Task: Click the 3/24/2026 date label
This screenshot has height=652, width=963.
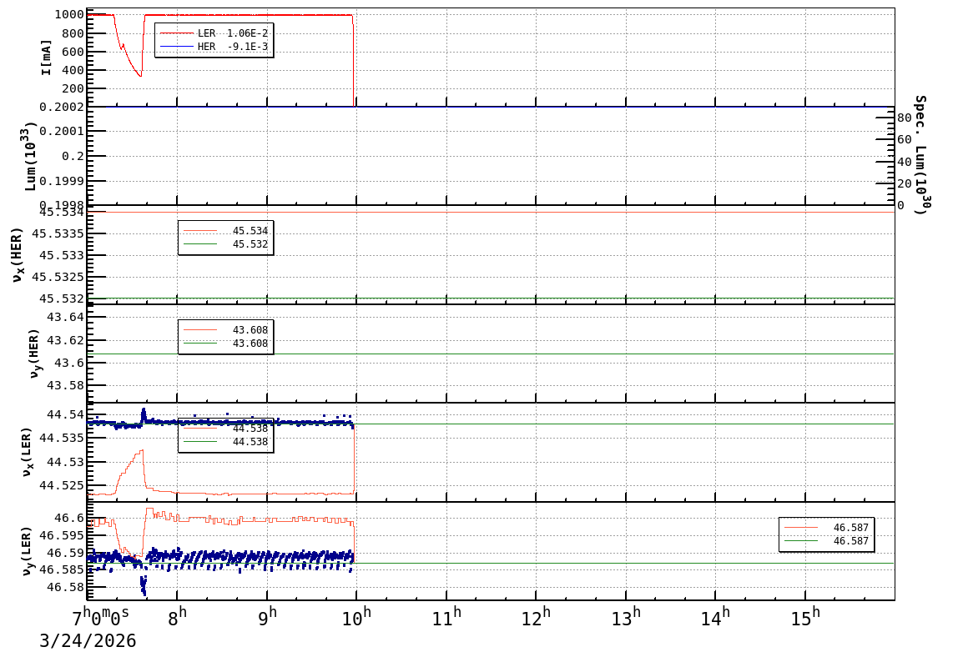Action: click(88, 641)
